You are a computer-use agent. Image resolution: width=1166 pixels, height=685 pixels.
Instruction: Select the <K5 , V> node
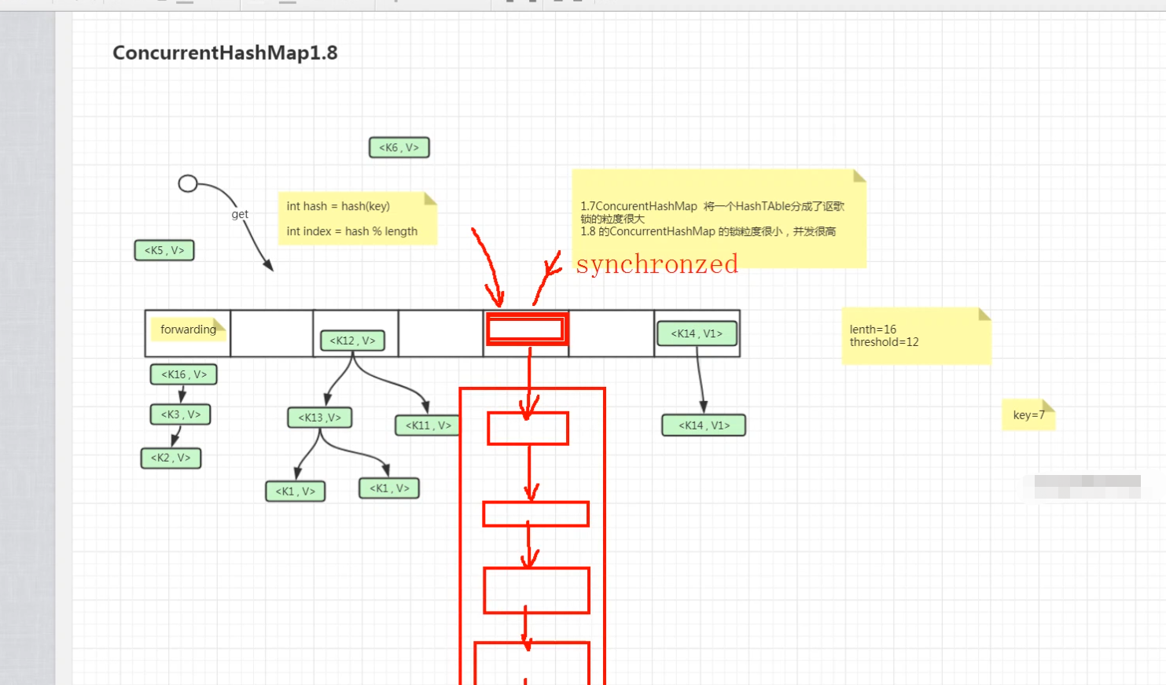coord(164,250)
